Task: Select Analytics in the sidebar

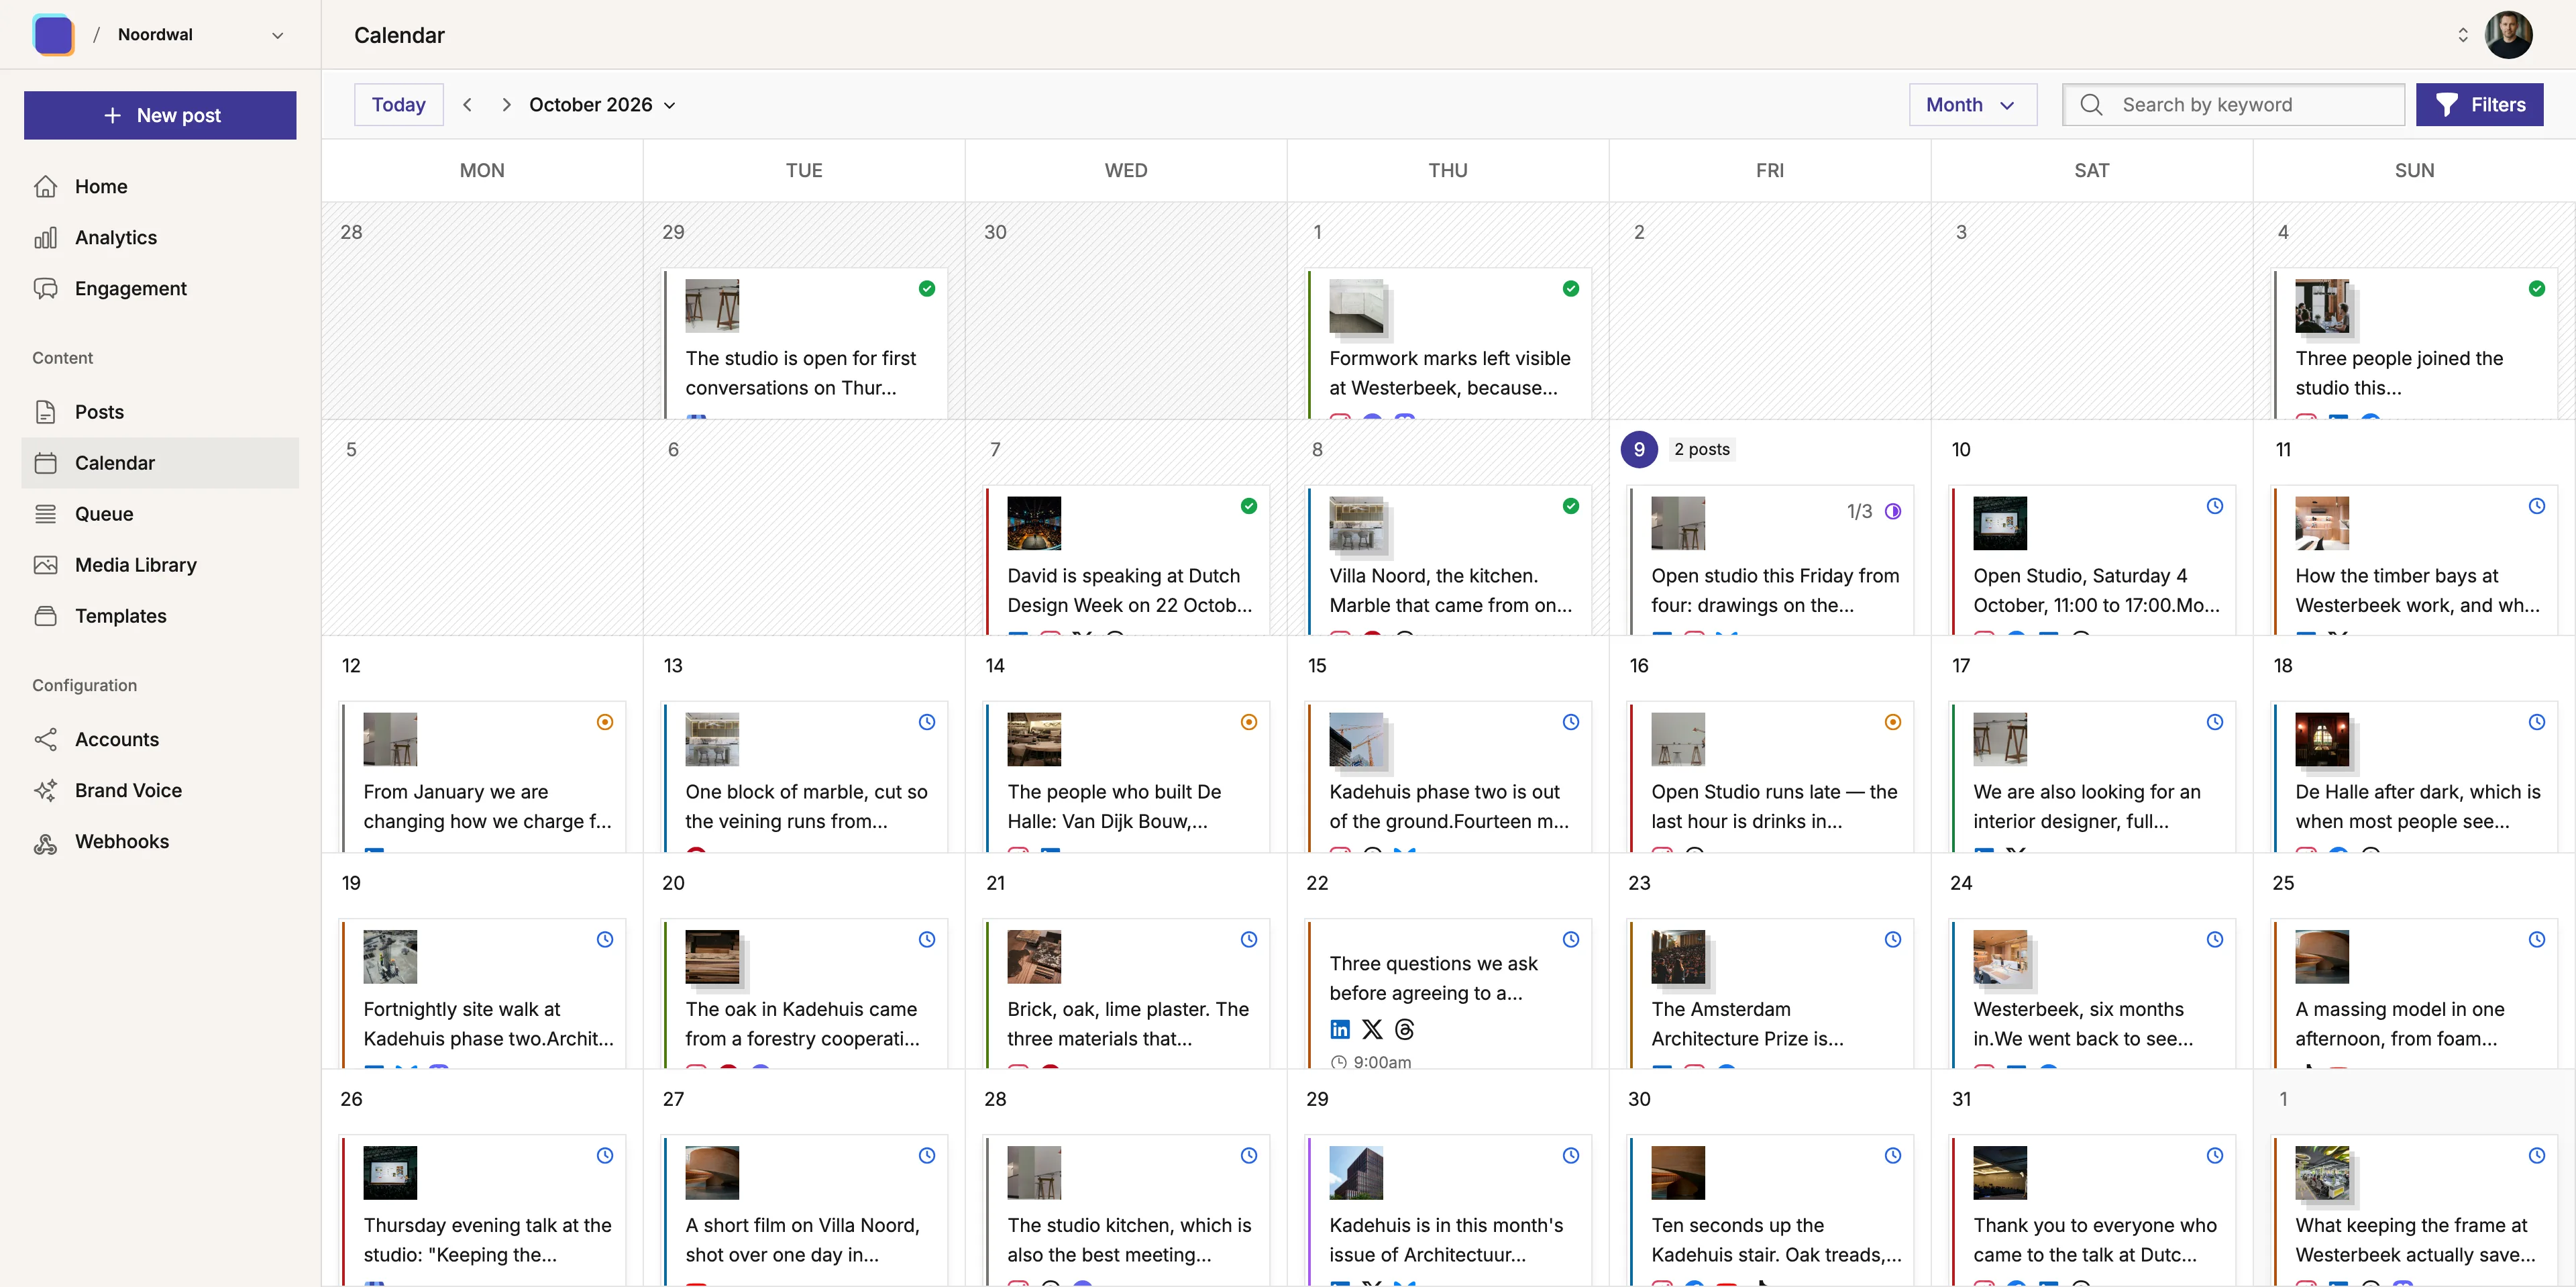Action: tap(160, 237)
